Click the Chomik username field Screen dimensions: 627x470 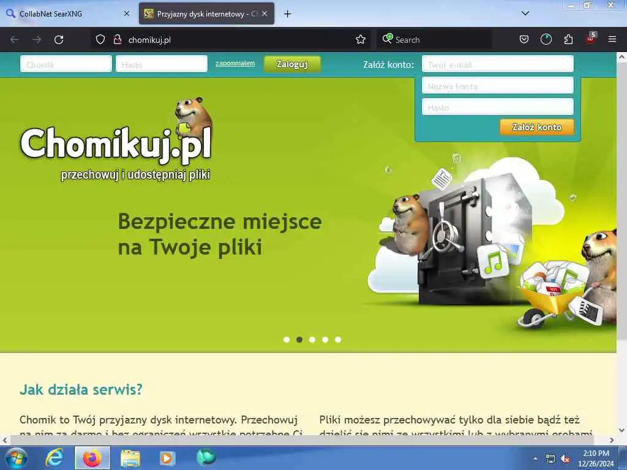(x=66, y=64)
